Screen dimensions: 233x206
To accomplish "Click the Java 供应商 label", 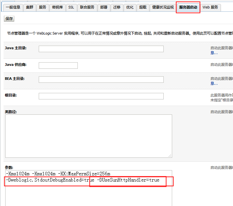I will 16,65.
